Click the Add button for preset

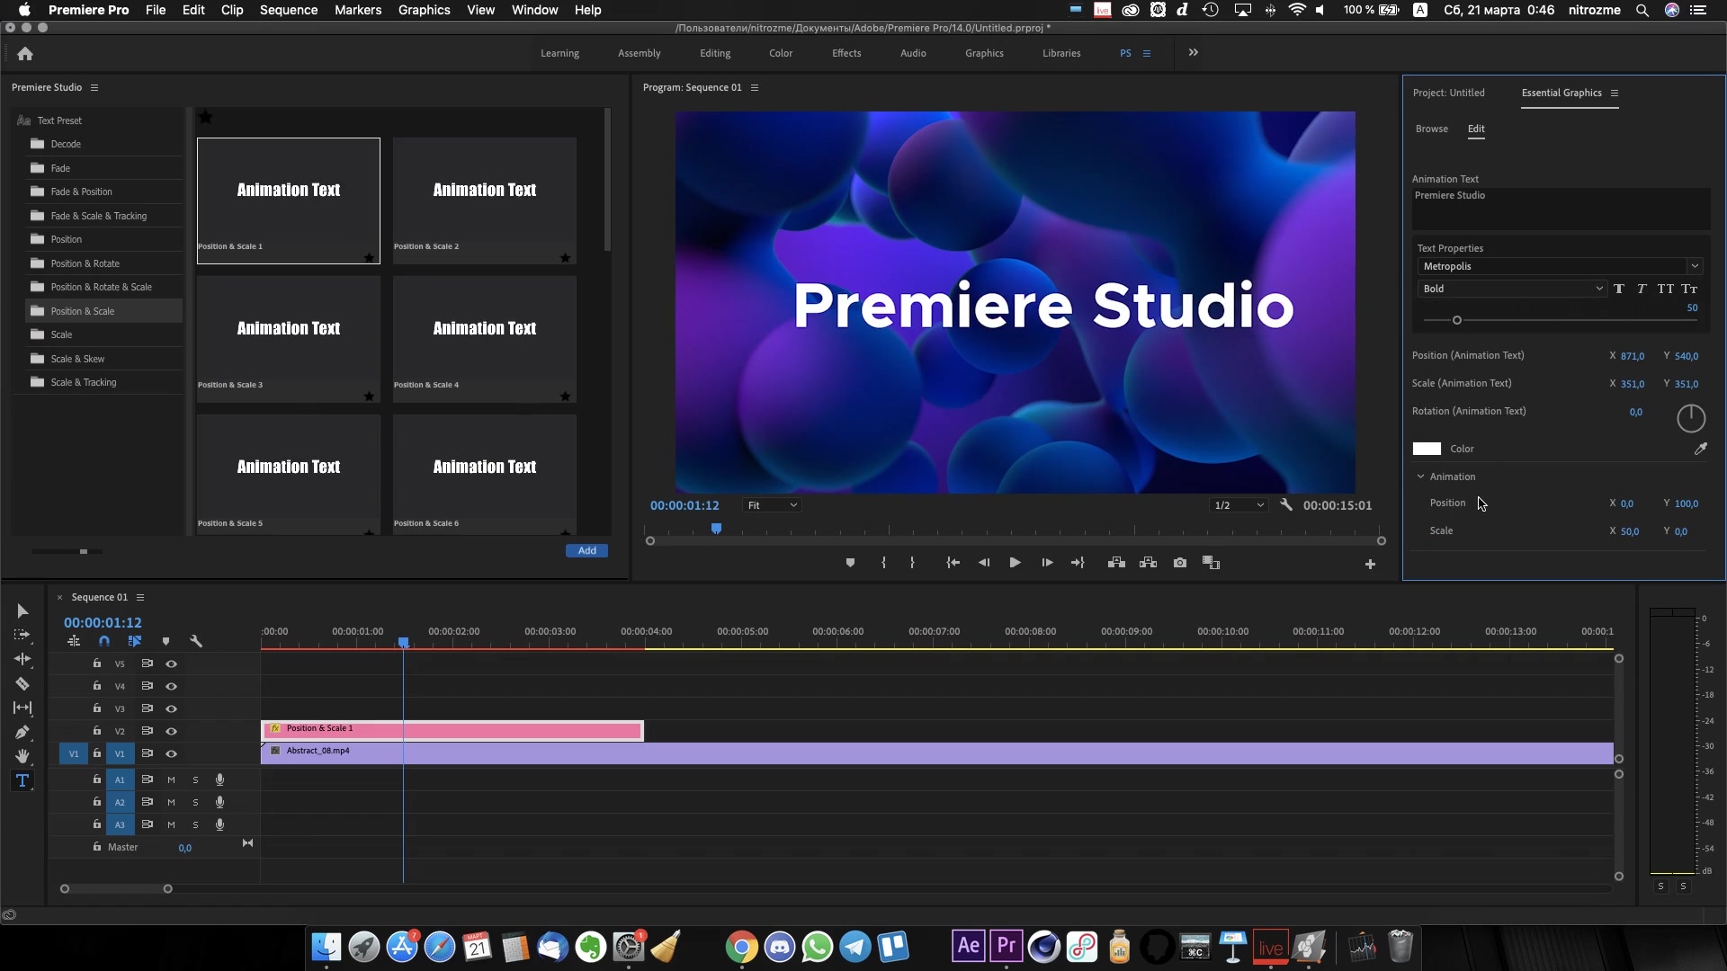point(587,549)
